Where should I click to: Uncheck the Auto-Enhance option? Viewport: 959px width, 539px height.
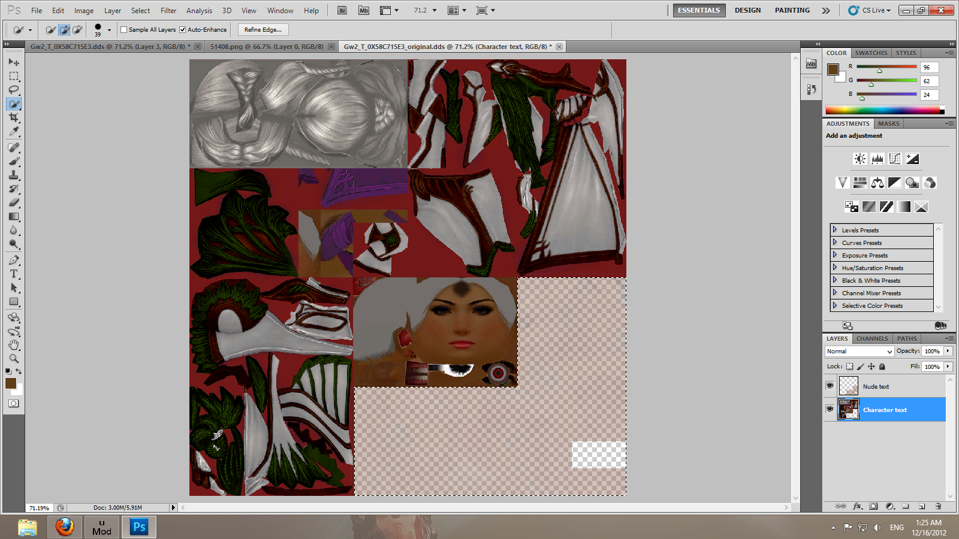[183, 30]
